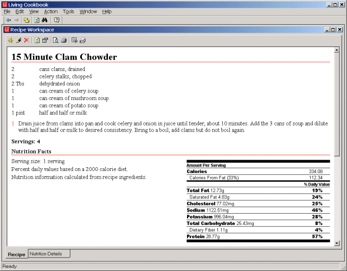Select the Recipe tab
The image size is (347, 271).
click(x=17, y=254)
